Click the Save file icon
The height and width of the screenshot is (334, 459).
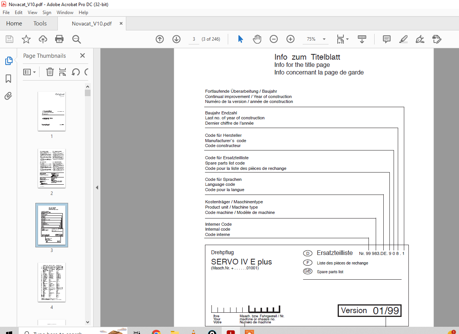click(10, 39)
